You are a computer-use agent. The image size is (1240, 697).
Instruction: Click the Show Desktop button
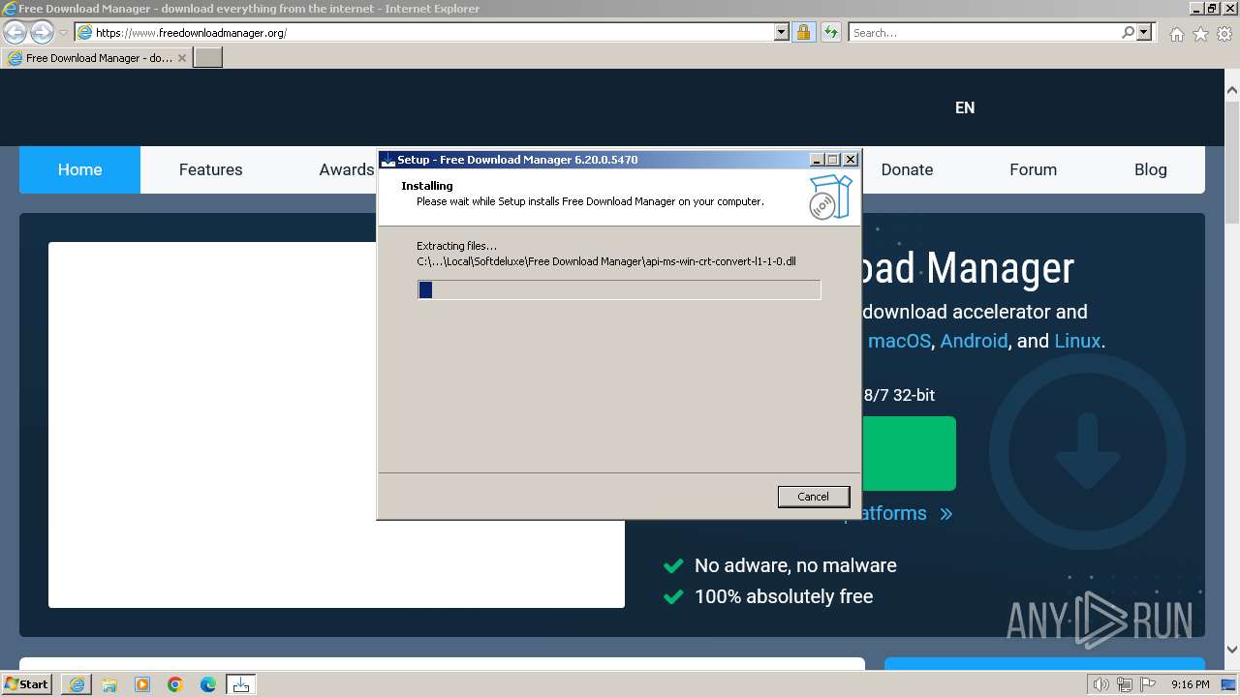pyautogui.click(x=1229, y=684)
